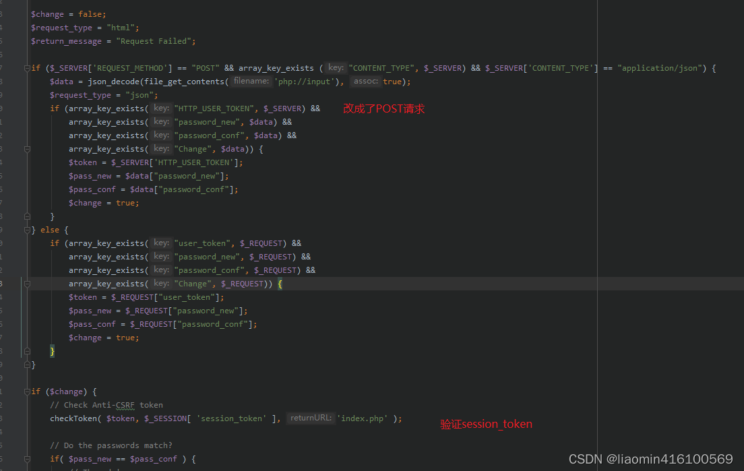Screen dimensions: 744x471
Task: Click the "application/json" string
Action: [x=660, y=68]
